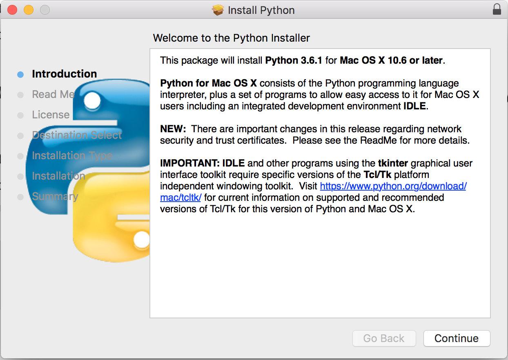Image resolution: width=508 pixels, height=360 pixels.
Task: Close the installer with red button
Action: coord(12,10)
